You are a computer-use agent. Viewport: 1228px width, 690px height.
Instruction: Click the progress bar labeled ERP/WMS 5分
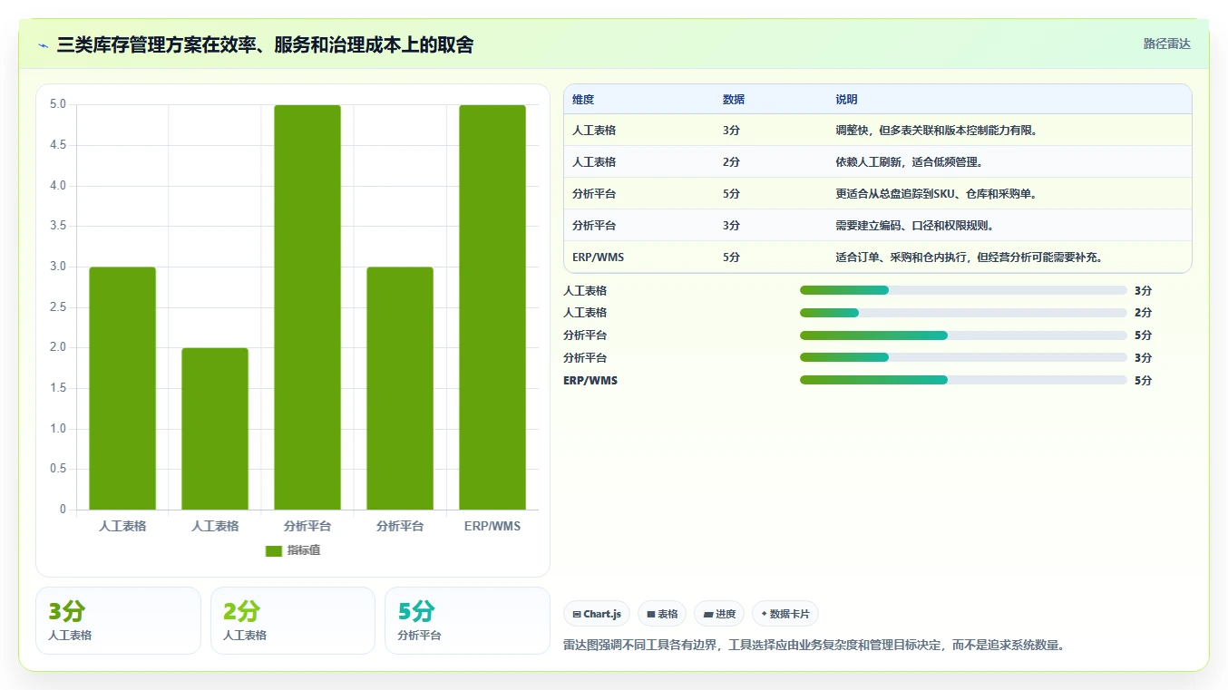pyautogui.click(x=963, y=380)
